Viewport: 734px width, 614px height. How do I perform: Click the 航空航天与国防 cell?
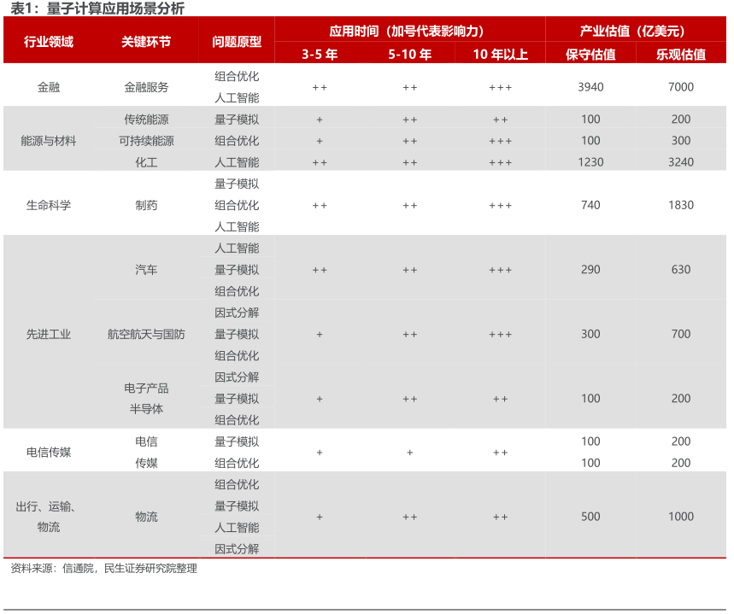coord(146,334)
